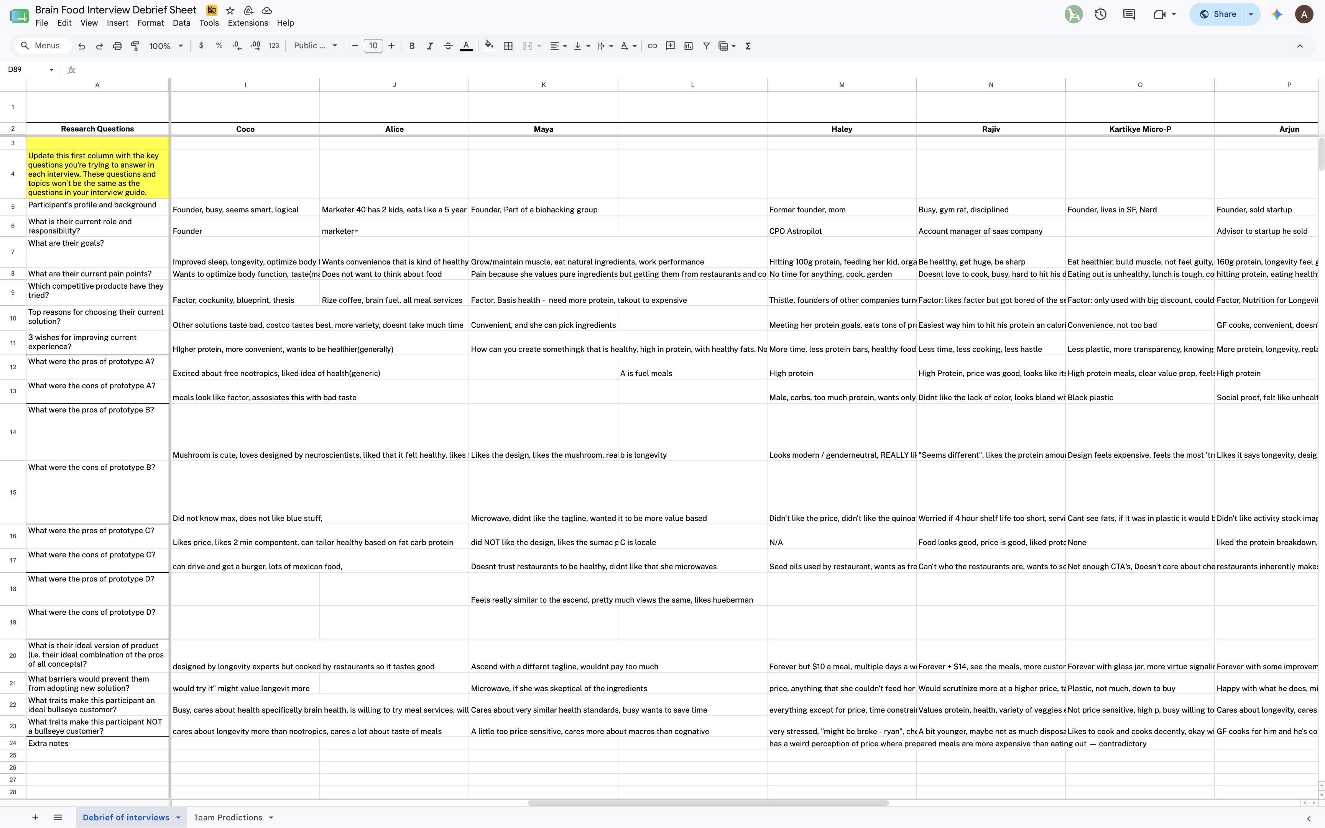1325x828 pixels.
Task: Start a meeting with camera icon
Action: (1160, 14)
